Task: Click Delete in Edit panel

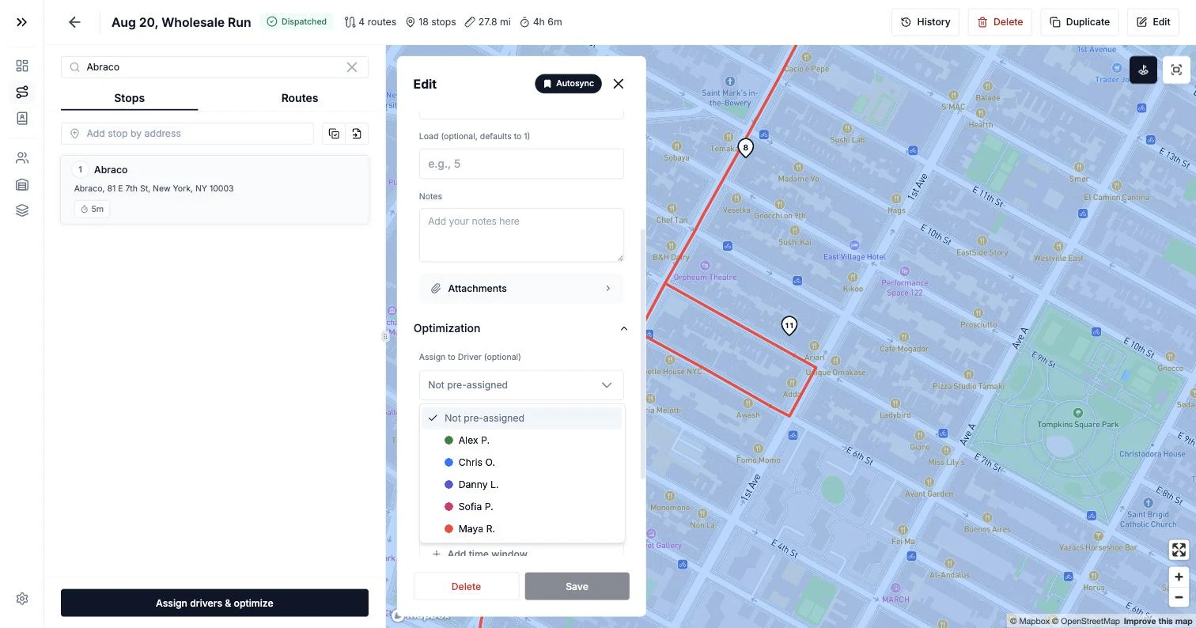Action: pyautogui.click(x=466, y=586)
